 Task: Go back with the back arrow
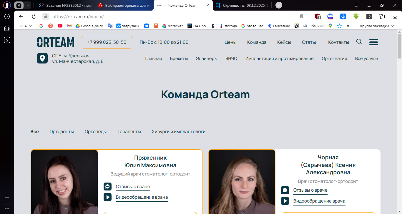[21, 16]
